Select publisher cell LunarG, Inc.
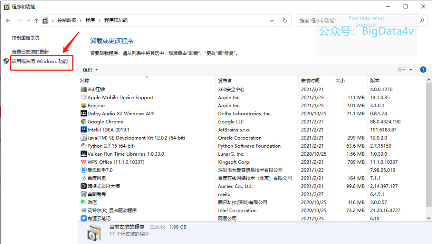The image size is (432, 244). coord(231,154)
